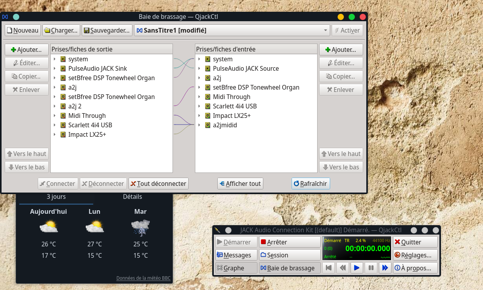Click the transport play button
This screenshot has width=483, height=290.
point(356,268)
